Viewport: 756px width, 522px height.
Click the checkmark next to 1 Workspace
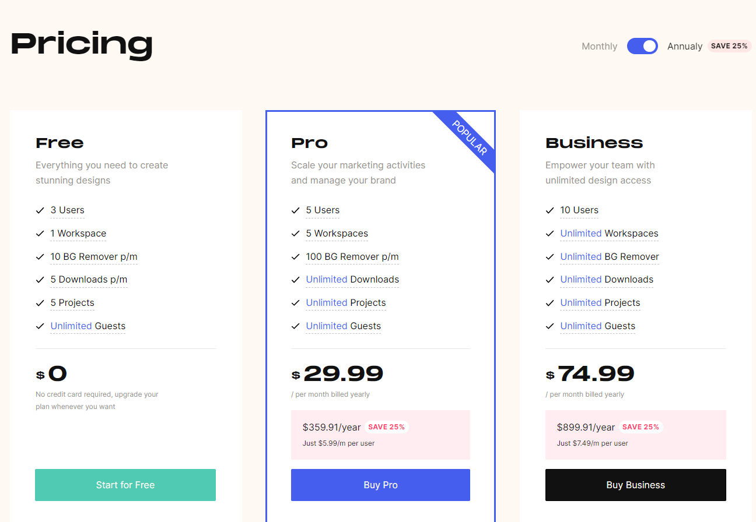(40, 234)
